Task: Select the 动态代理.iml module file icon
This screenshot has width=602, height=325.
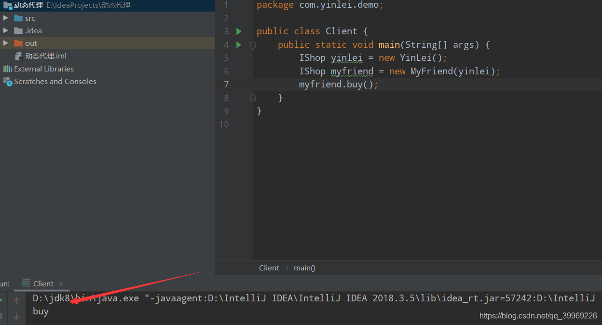Action: tap(18, 56)
